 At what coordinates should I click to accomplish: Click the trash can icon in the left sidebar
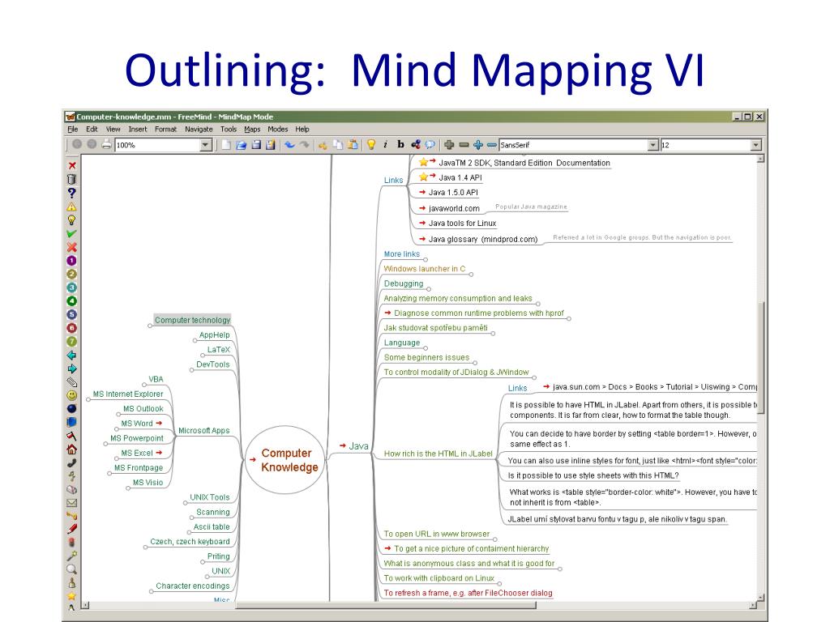(72, 179)
